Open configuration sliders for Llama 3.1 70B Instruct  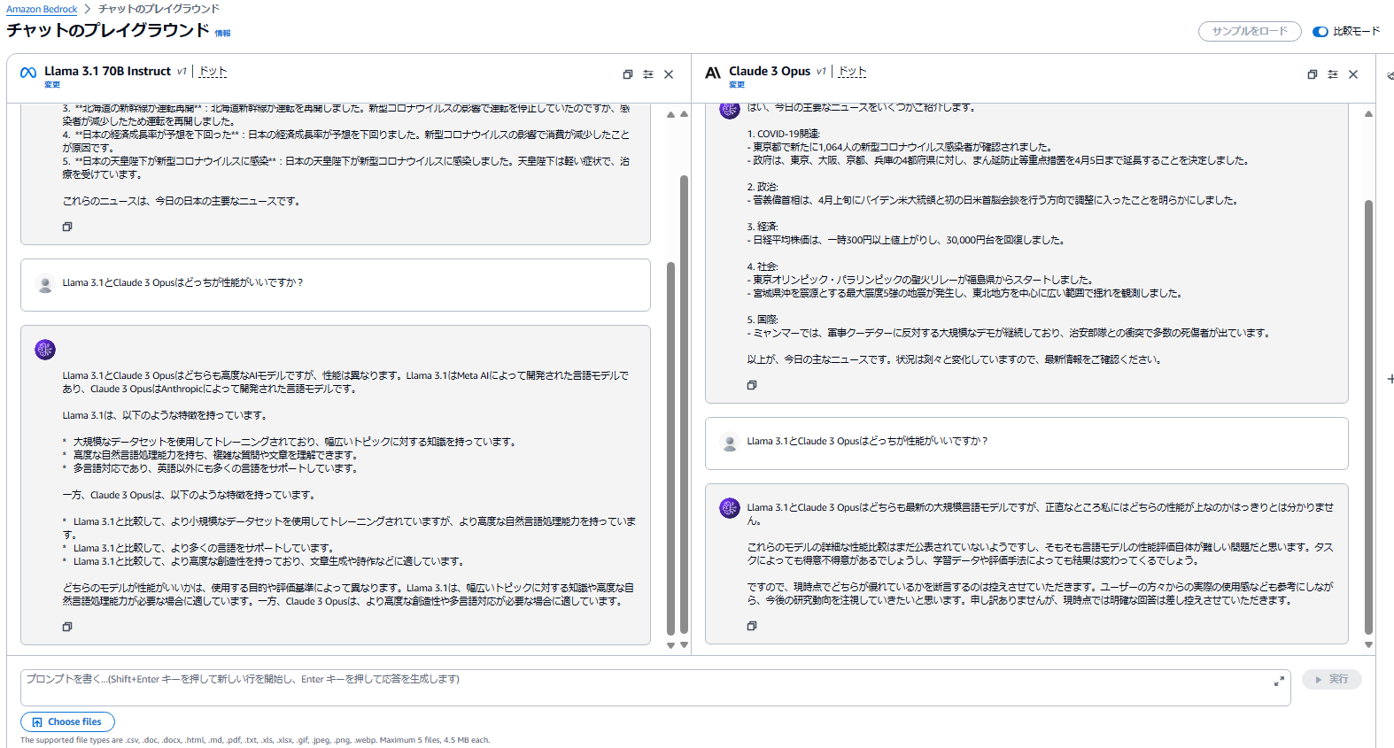point(648,74)
